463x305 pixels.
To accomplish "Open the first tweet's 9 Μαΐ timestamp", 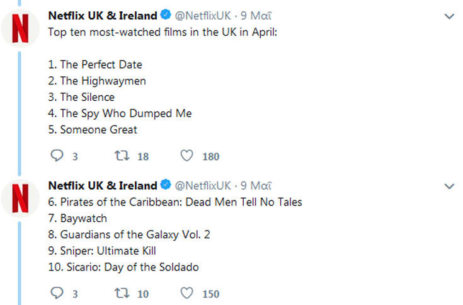I will [256, 16].
